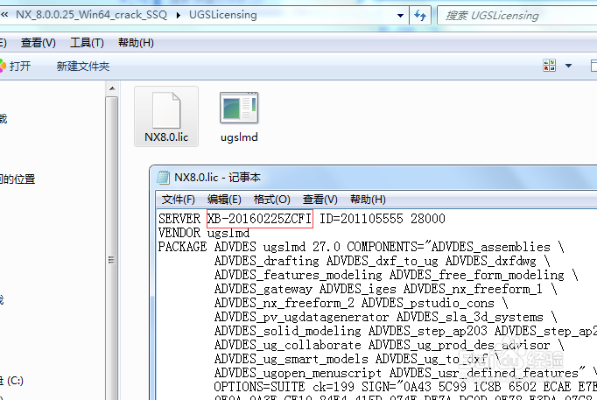The height and width of the screenshot is (400, 597).
Task: Click the 新建文件夹 button
Action: coord(83,67)
